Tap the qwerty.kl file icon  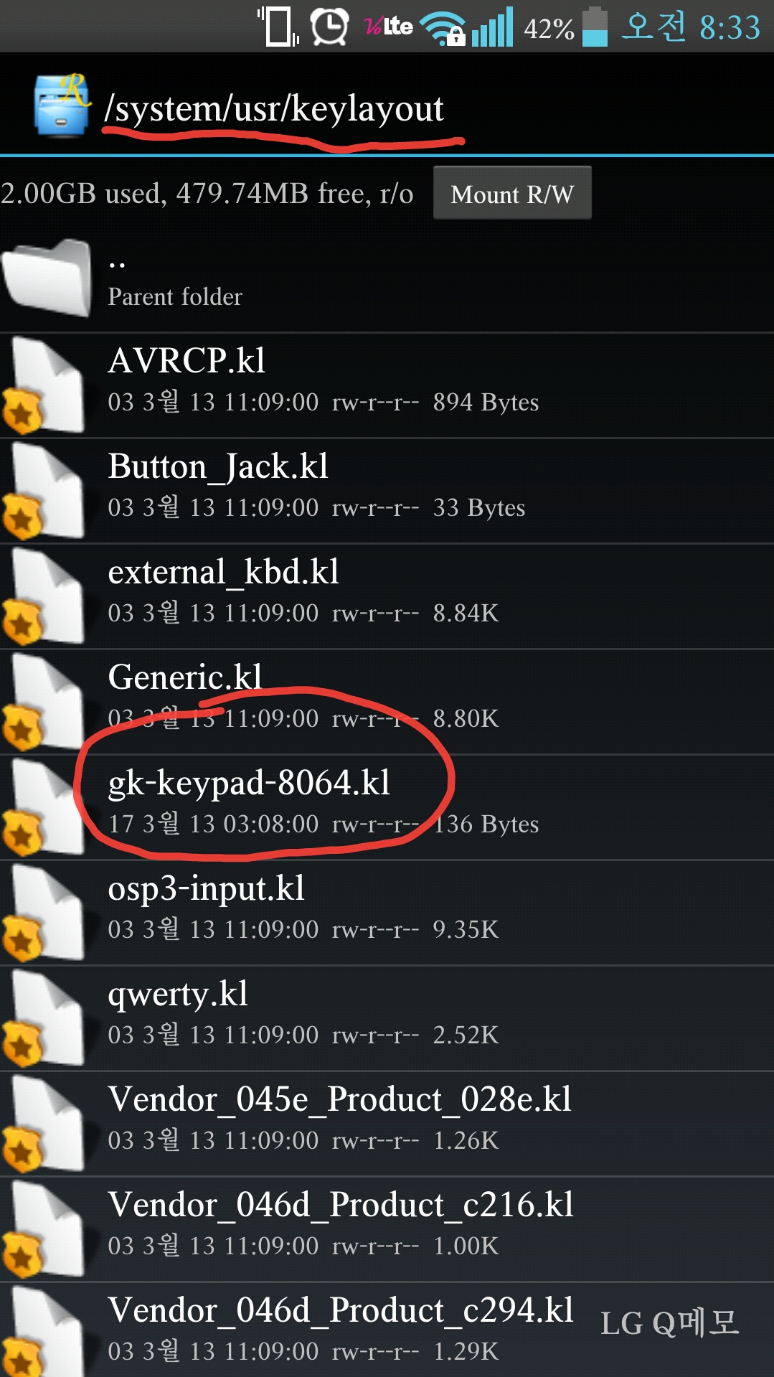click(43, 1018)
